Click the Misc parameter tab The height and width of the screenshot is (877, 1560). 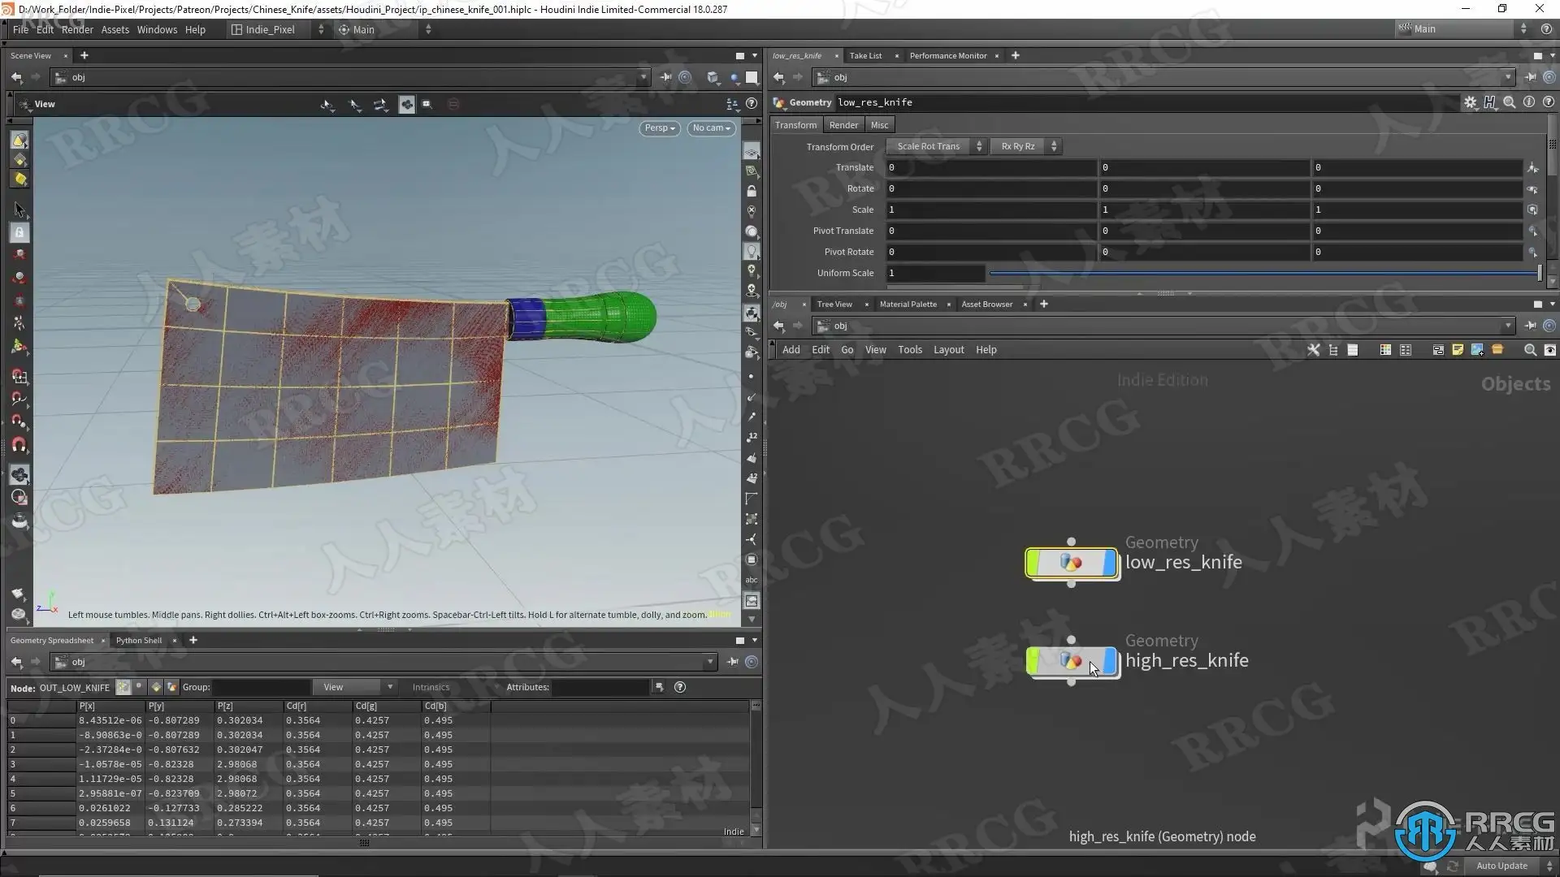click(879, 125)
